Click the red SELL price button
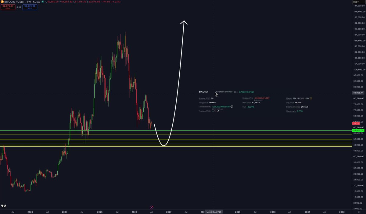 tap(8, 7)
